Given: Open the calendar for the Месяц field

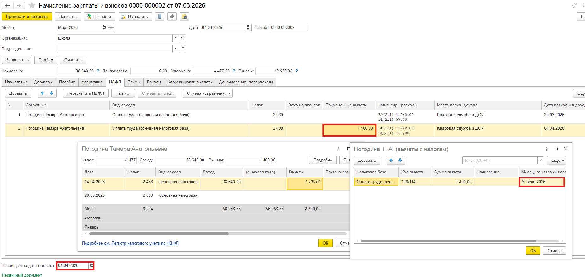Looking at the screenshot, I should pos(104,27).
